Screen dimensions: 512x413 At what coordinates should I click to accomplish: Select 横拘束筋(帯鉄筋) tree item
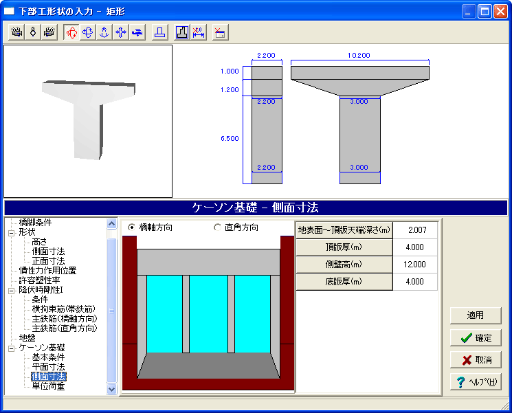(x=64, y=309)
